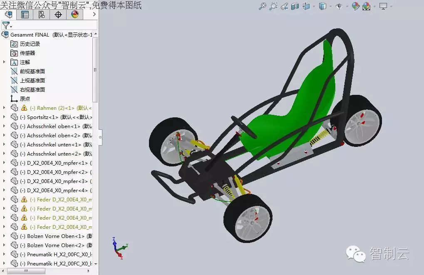Select the 原点 origin item
Viewport: 424px width, 275px height.
click(x=25, y=99)
